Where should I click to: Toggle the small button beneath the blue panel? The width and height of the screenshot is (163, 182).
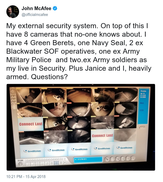(x=142, y=128)
